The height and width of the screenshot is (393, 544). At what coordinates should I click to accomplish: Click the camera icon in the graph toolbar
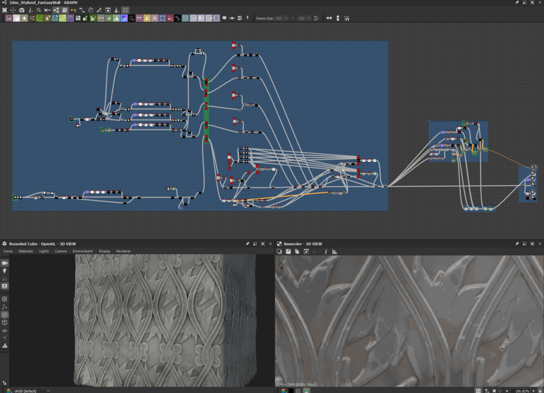22,10
